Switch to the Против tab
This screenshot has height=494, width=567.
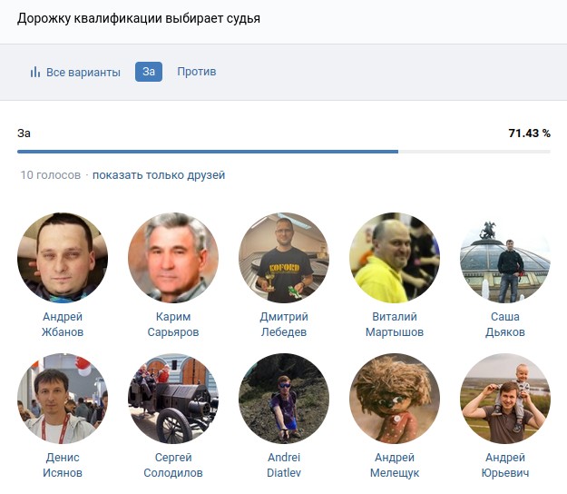pos(197,72)
